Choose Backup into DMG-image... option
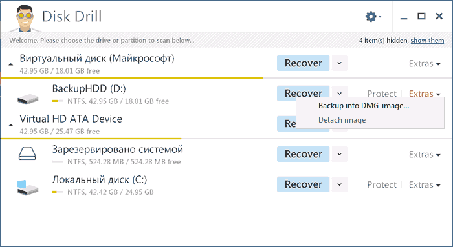Viewport: 453px width, 247px height. (364, 106)
